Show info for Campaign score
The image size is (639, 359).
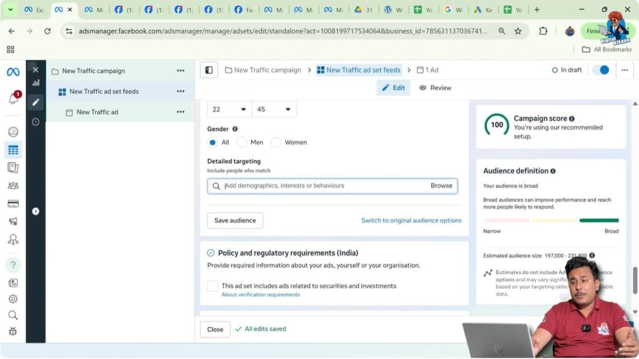[572, 118]
